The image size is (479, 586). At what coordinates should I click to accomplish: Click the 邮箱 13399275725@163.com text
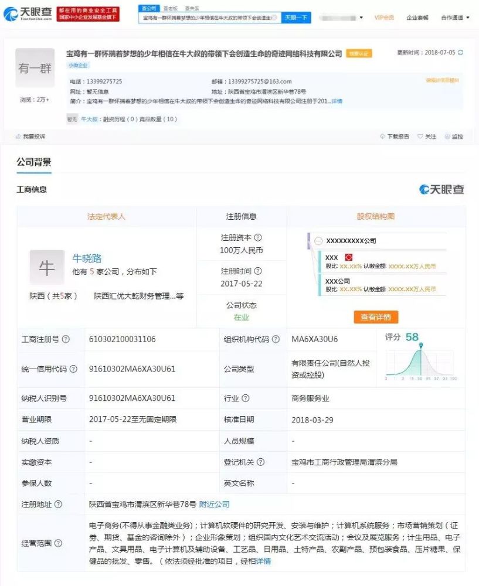pyautogui.click(x=252, y=81)
